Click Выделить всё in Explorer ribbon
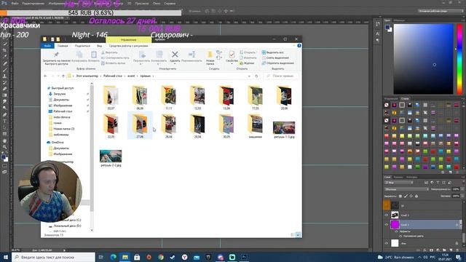Image resolution: width=466 pixels, height=262 pixels. click(x=272, y=52)
